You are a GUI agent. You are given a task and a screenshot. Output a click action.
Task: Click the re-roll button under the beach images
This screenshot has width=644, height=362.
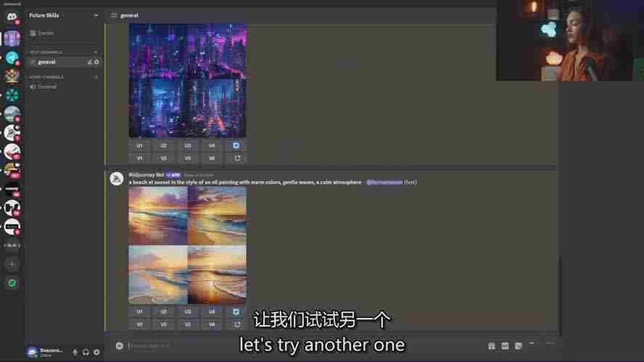pyautogui.click(x=236, y=324)
